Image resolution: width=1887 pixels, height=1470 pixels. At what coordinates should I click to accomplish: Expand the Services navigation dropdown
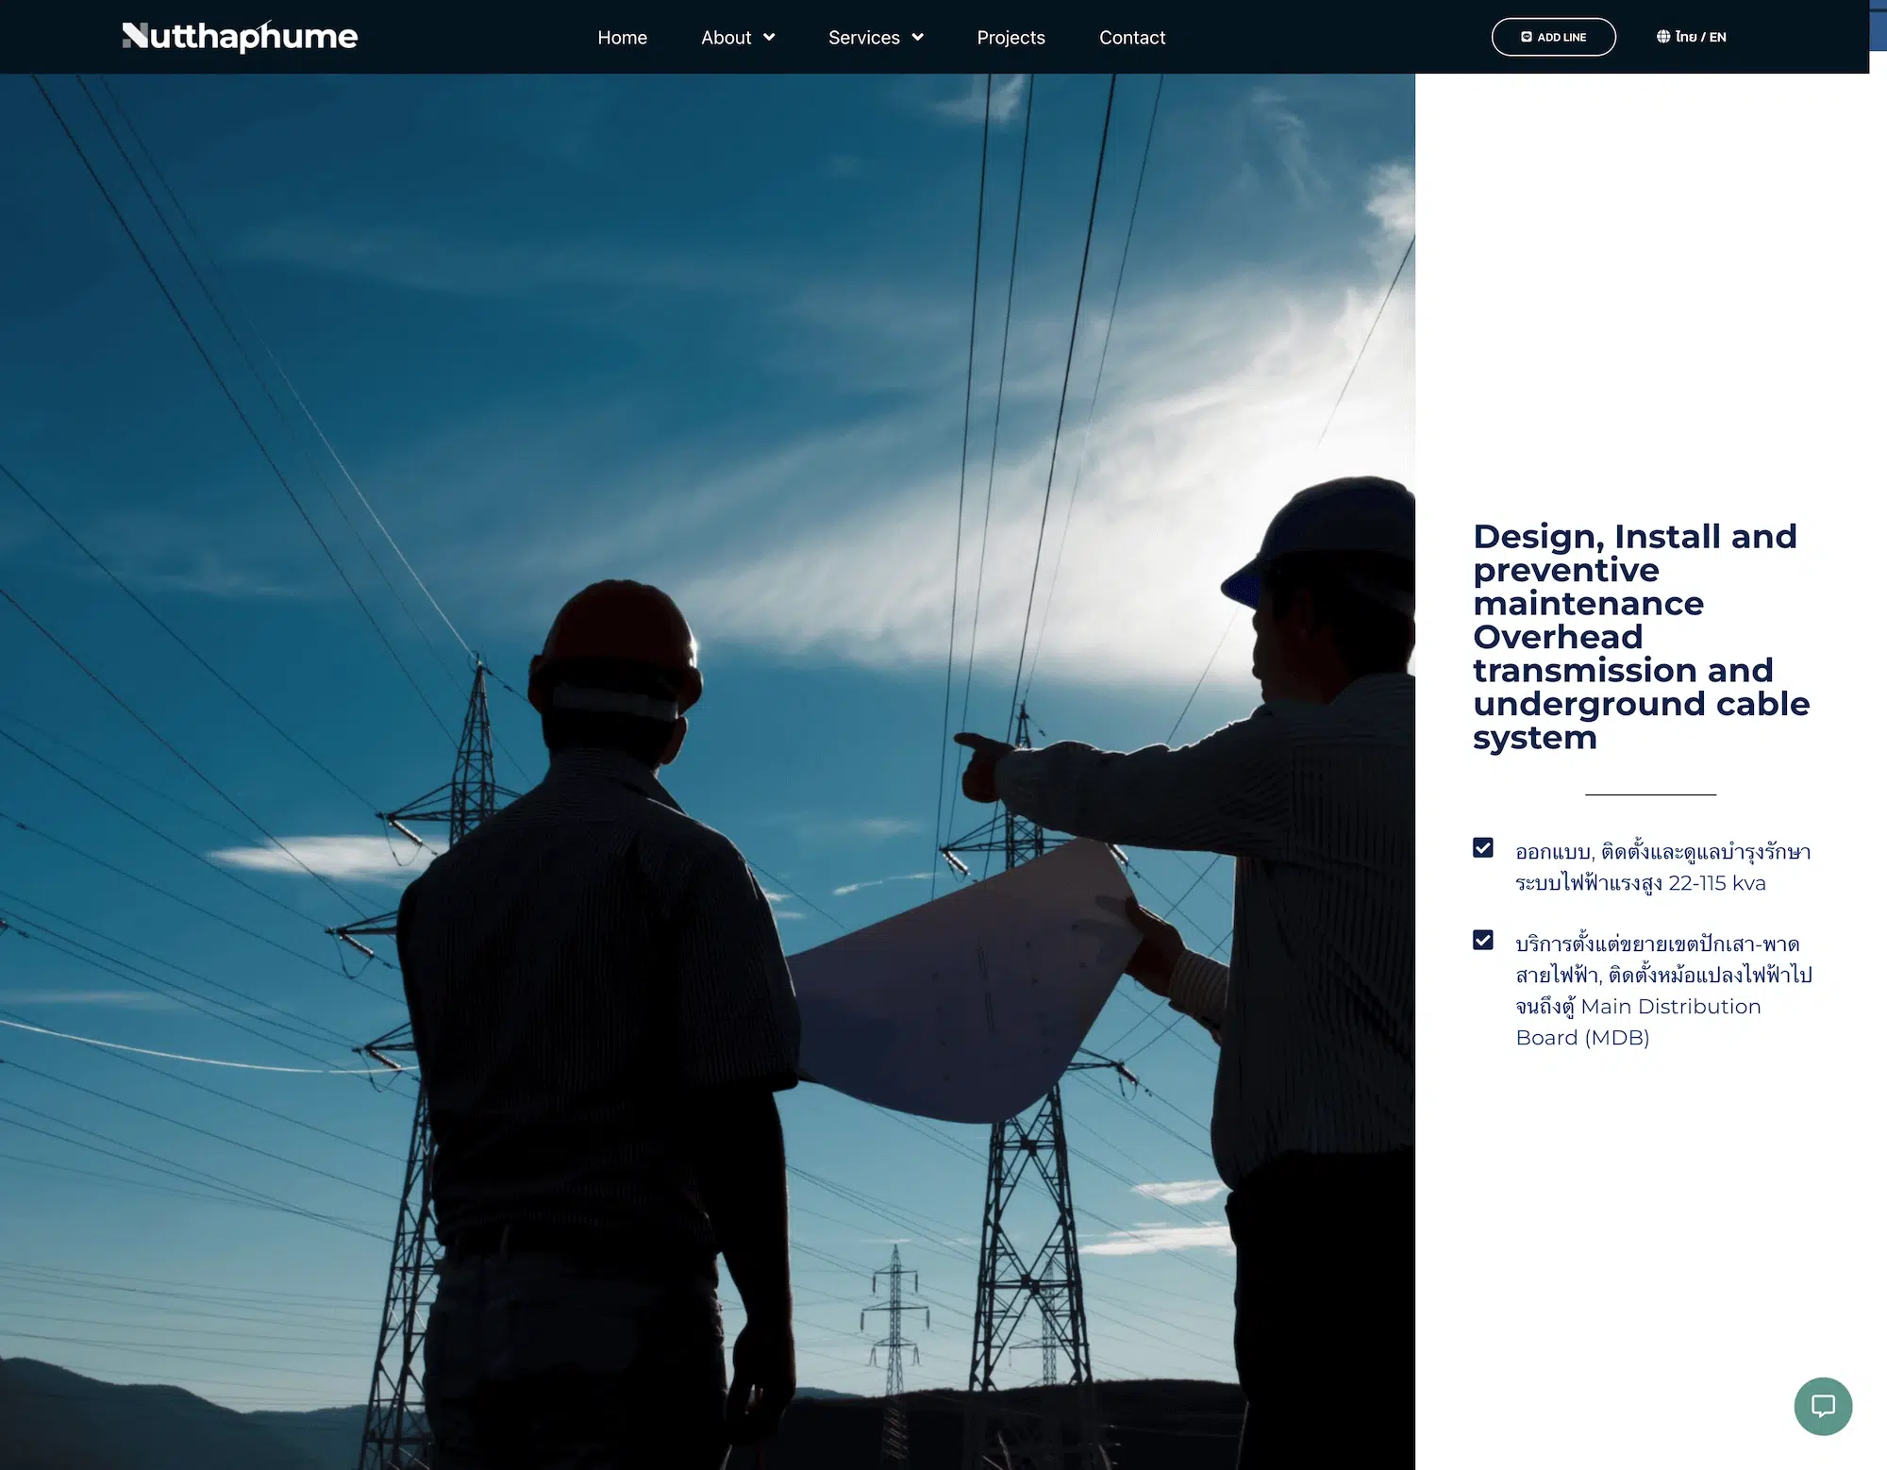[863, 38]
